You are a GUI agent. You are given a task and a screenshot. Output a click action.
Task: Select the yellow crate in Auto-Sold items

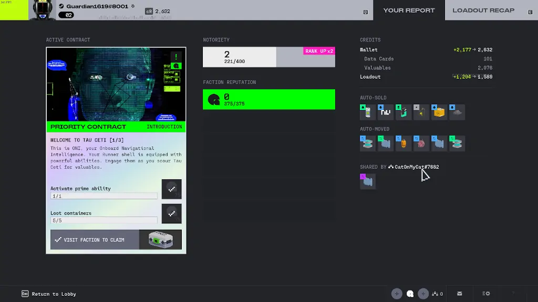tap(439, 112)
